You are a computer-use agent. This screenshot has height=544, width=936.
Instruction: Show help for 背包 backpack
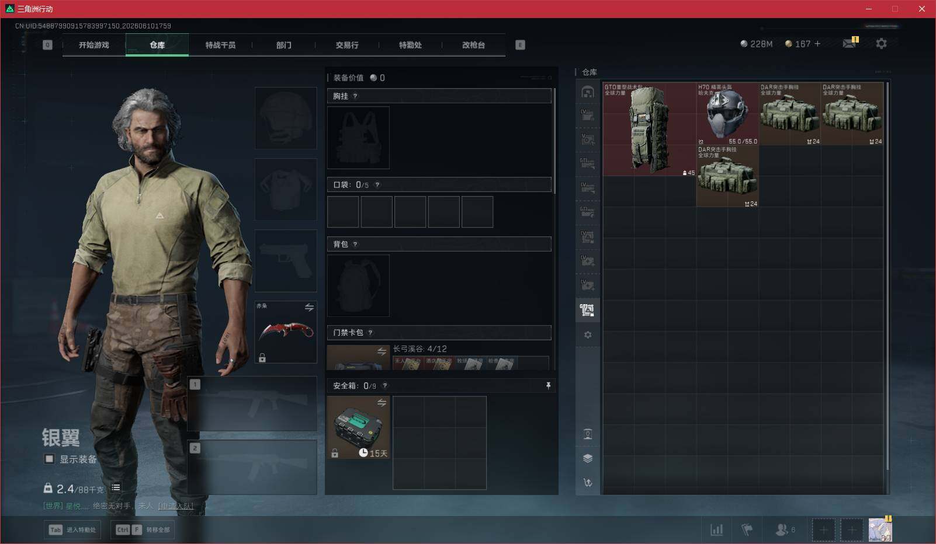(355, 245)
